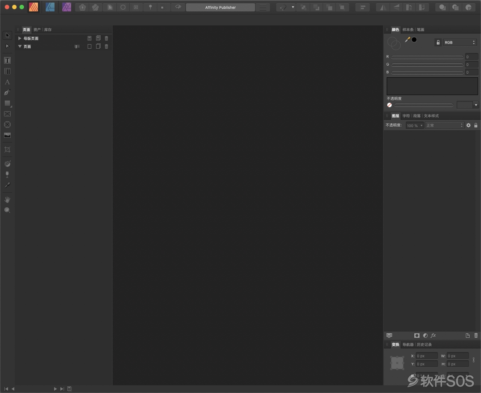Screen dimensions: 481x393
Task: Switch to 历史记录 tab
Action: click(x=424, y=344)
